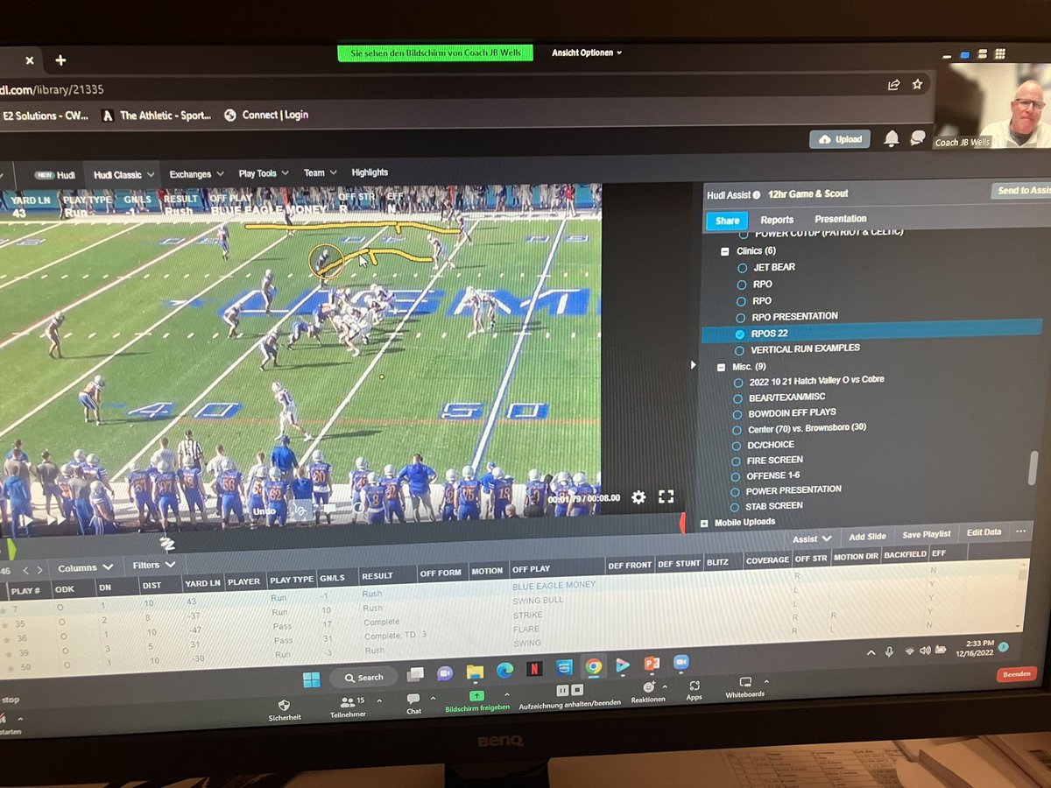Viewport: 1051px width, 788px height.
Task: Switch Zoom to gallery grid view
Action: [999, 53]
